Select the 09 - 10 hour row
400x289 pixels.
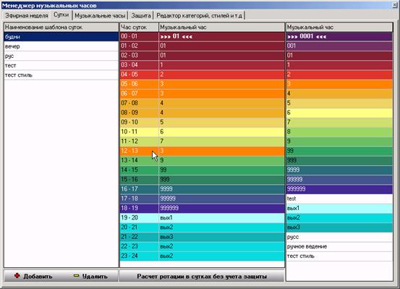coord(203,122)
